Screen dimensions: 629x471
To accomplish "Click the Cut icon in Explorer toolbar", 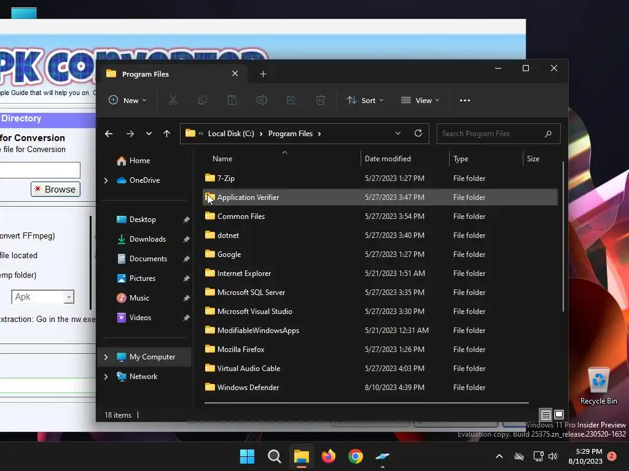I will (x=173, y=100).
